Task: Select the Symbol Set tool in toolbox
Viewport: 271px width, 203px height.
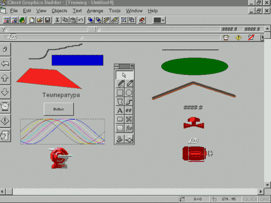Action: tap(129, 119)
